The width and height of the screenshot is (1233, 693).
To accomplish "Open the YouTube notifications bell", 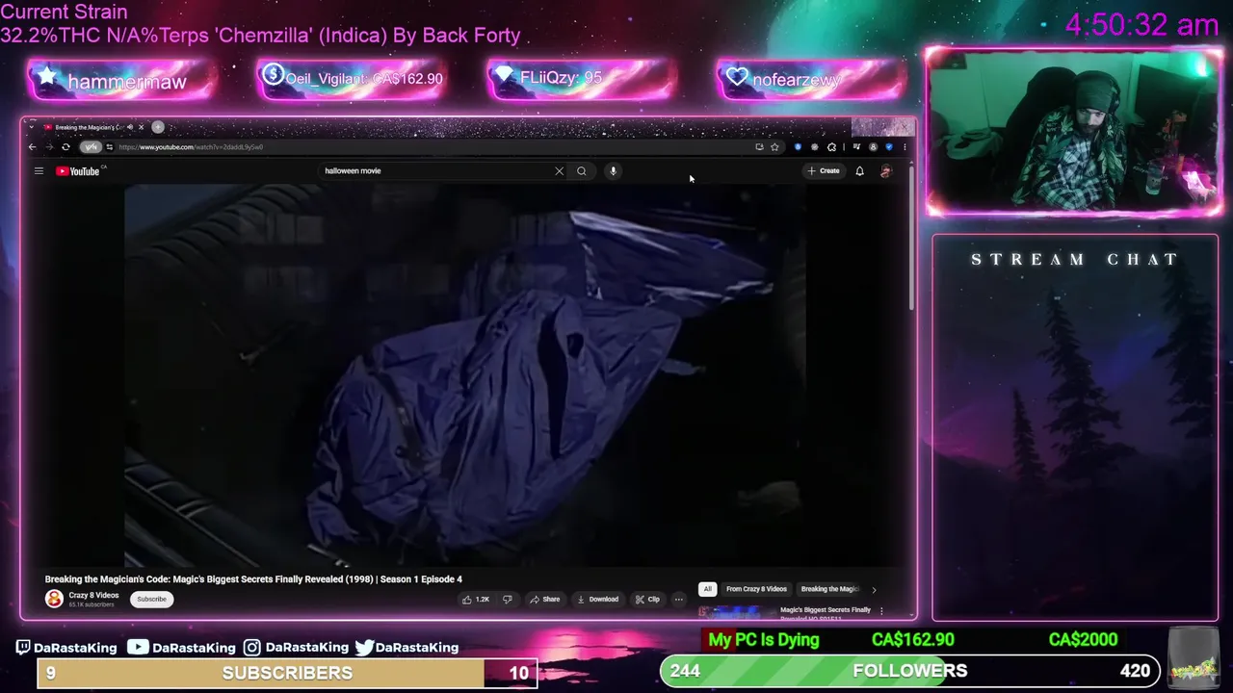I will click(859, 171).
